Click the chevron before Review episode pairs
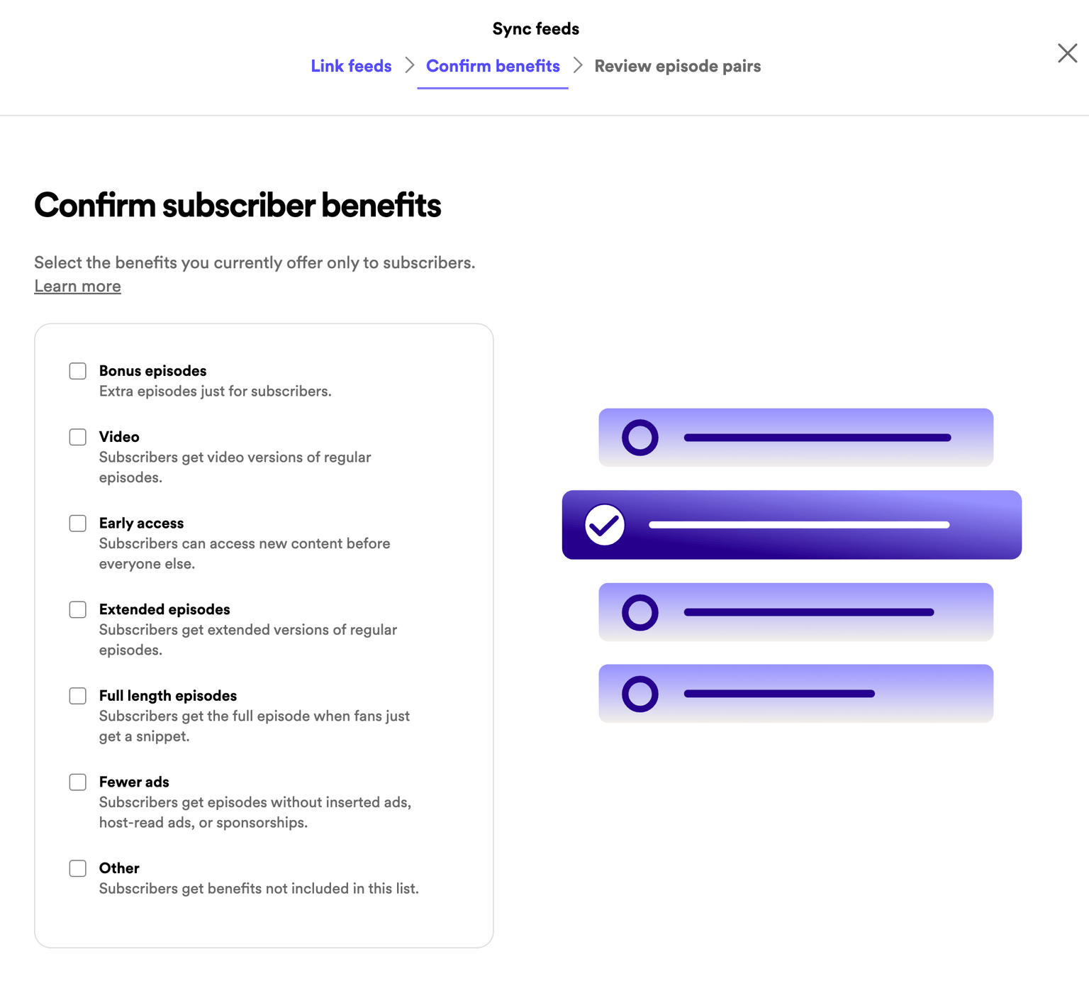 578,65
